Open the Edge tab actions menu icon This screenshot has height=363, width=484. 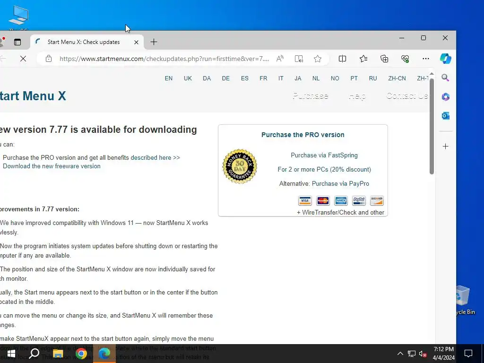coord(17,42)
